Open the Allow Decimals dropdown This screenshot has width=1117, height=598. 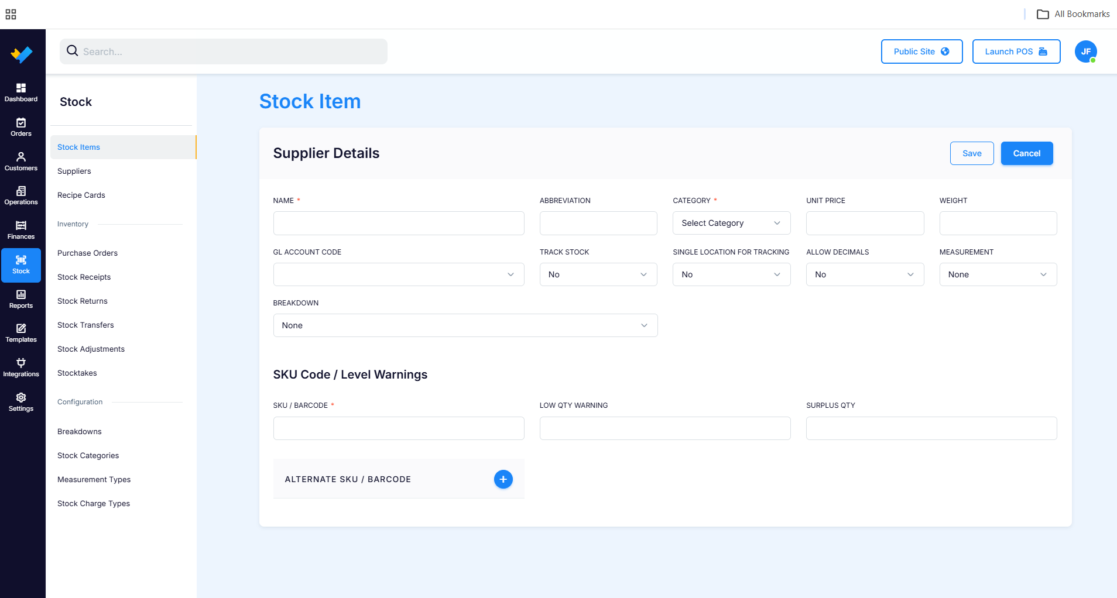pos(865,274)
